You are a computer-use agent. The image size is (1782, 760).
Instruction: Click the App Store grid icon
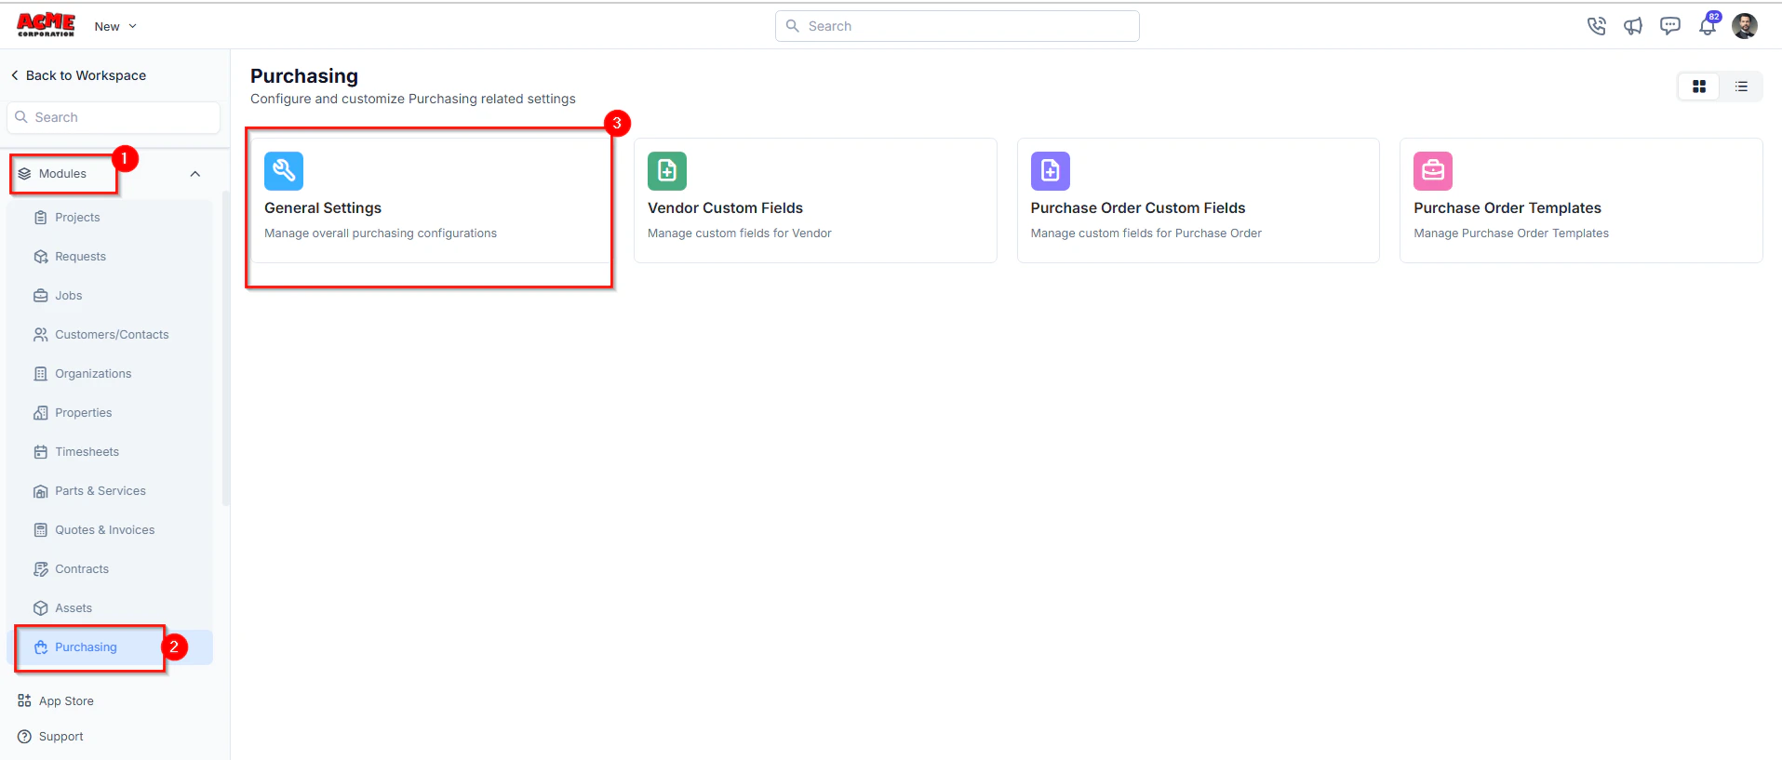pyautogui.click(x=24, y=701)
